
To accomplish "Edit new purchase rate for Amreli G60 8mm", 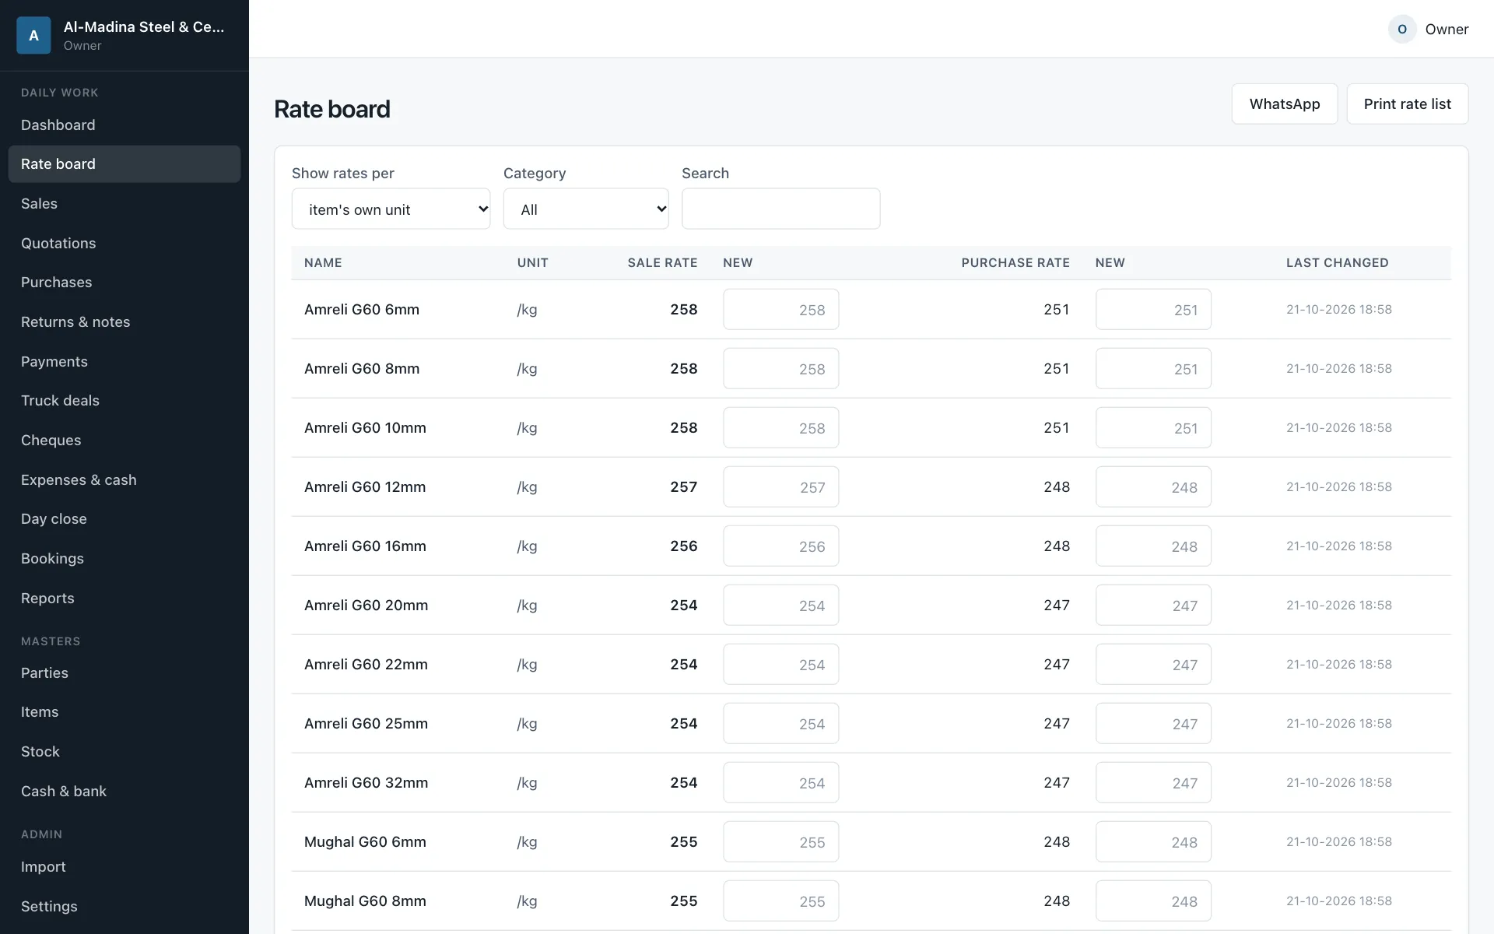I will pyautogui.click(x=1153, y=368).
